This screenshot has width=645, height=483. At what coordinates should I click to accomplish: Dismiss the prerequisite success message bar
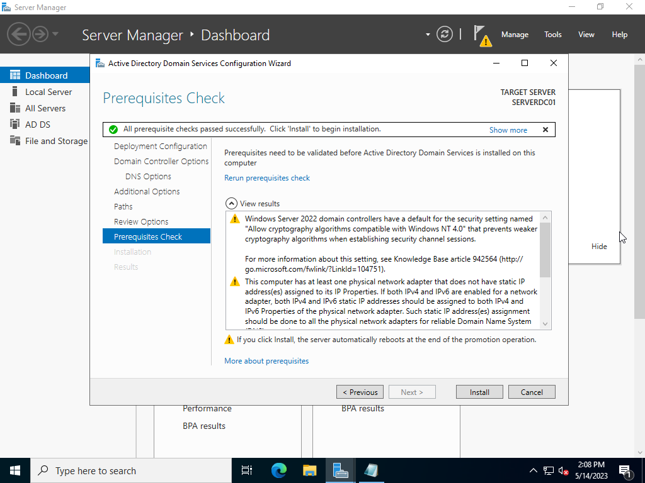(x=545, y=130)
